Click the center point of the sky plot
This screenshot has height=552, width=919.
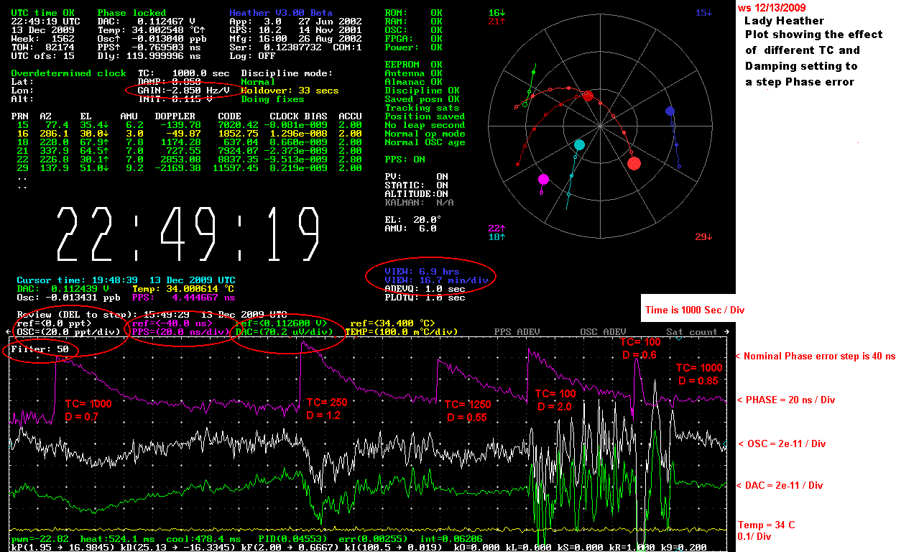point(600,125)
